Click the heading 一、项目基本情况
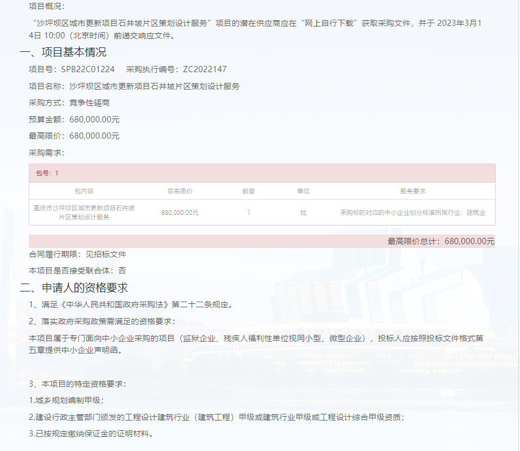Viewport: 520px width, 451px height. click(x=63, y=52)
